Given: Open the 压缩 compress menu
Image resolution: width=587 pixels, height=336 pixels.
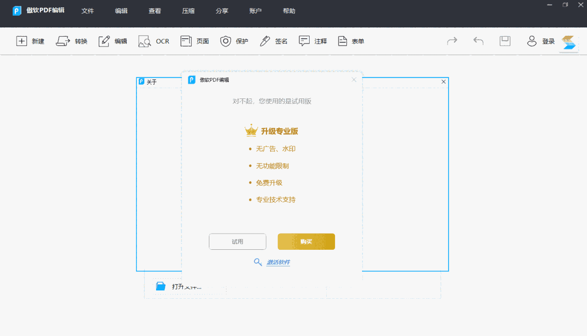Looking at the screenshot, I should pyautogui.click(x=188, y=10).
